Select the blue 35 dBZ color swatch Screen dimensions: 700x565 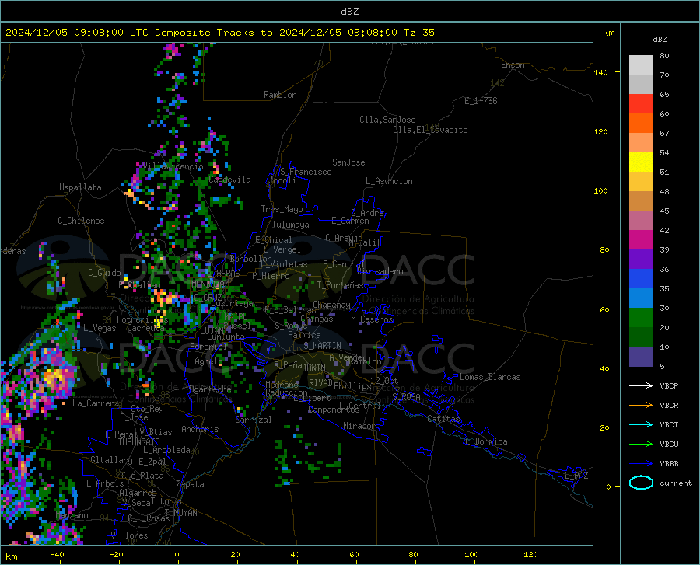[641, 279]
